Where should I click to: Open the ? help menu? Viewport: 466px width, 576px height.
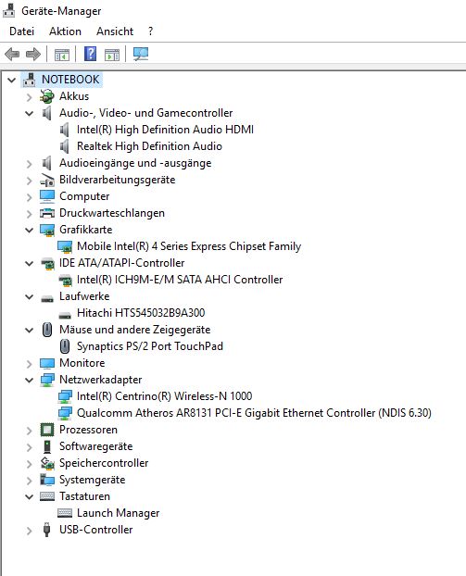[x=150, y=31]
